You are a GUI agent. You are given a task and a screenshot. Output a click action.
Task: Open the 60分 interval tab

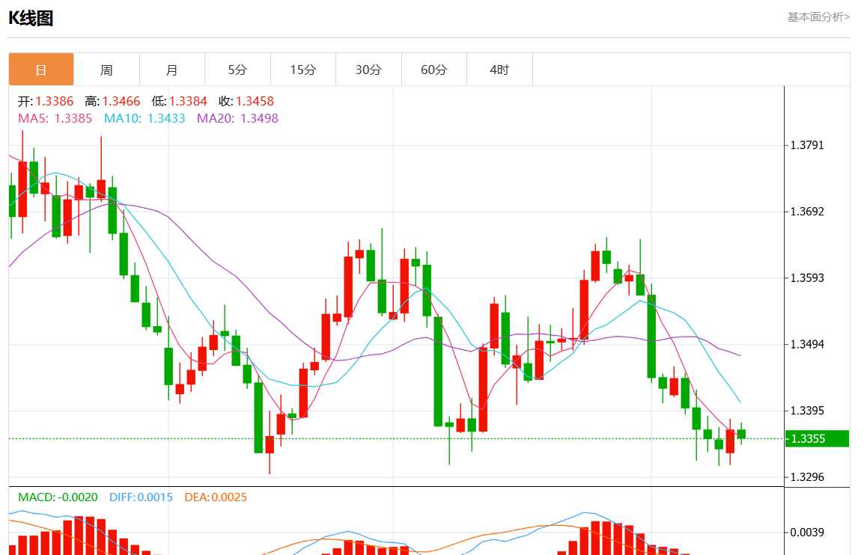tap(434, 70)
